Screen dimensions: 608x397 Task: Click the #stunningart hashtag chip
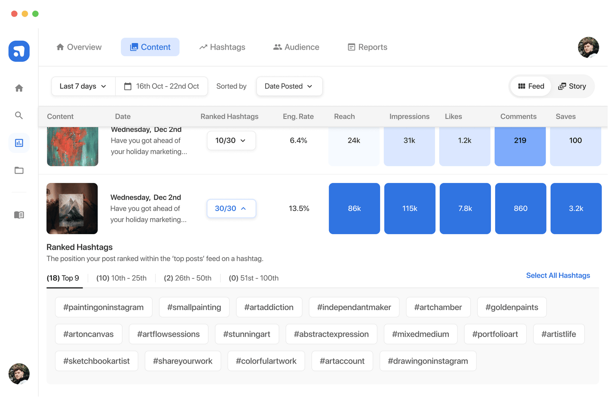[247, 334]
